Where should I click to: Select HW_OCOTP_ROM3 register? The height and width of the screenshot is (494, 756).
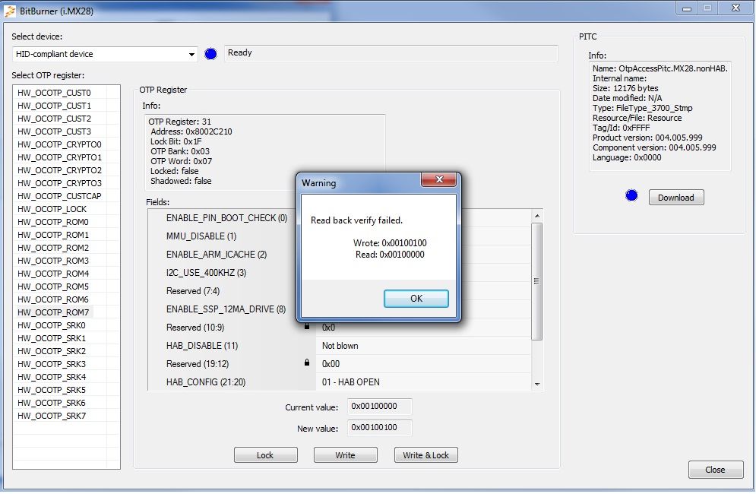[53, 261]
